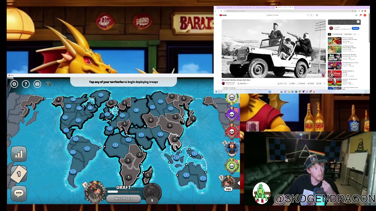
Task: Collapse the player list arrow beside YOU
Action: (238, 183)
